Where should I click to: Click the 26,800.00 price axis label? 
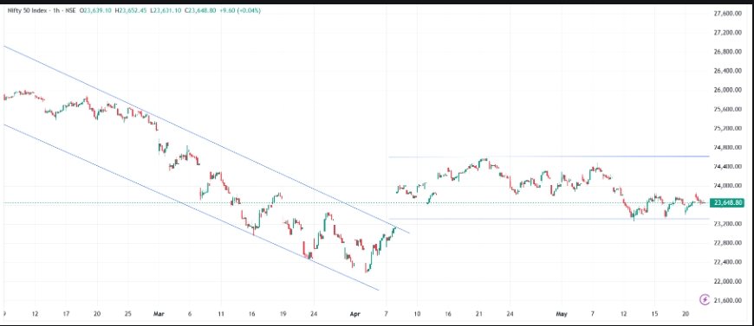point(726,52)
